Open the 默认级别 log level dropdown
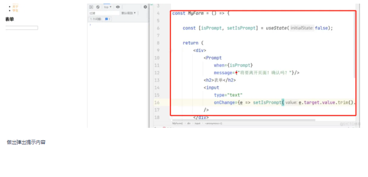The image size is (368, 177). click(x=129, y=13)
